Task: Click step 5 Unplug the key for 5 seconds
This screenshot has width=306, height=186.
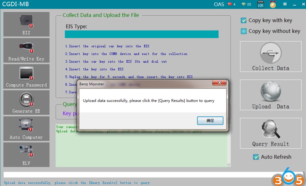Action: [129, 77]
